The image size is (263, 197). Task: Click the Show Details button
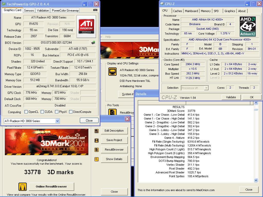114,159
